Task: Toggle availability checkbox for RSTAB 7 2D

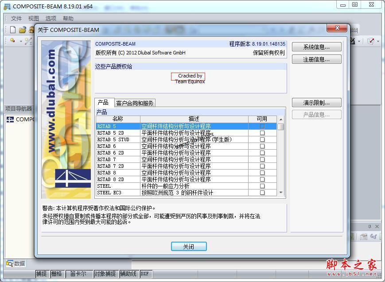Action: pyautogui.click(x=262, y=166)
